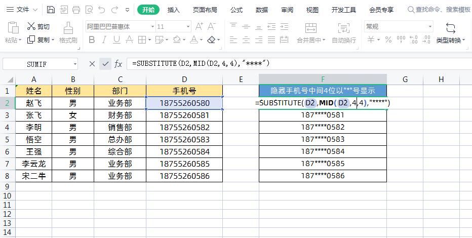Click the fill color bucket icon

[x=177, y=39]
